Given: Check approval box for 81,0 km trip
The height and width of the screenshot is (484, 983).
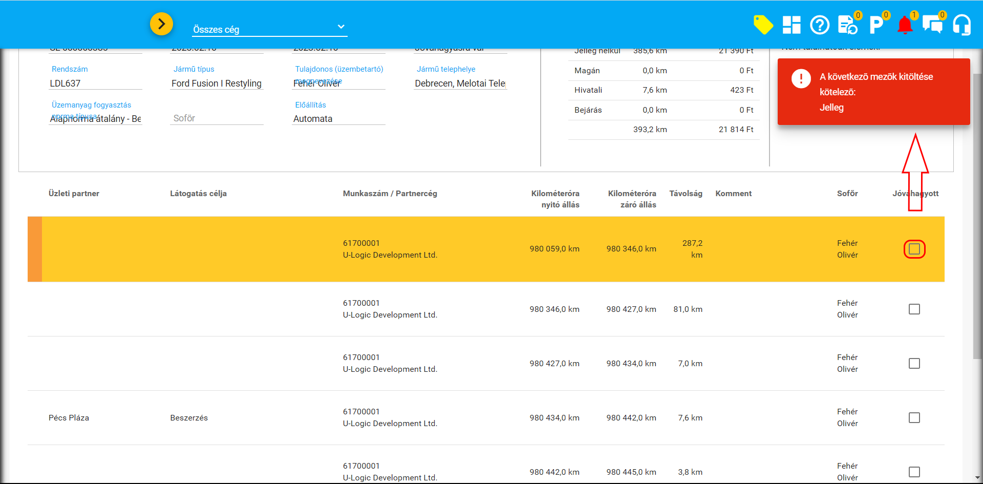Looking at the screenshot, I should click(x=914, y=309).
